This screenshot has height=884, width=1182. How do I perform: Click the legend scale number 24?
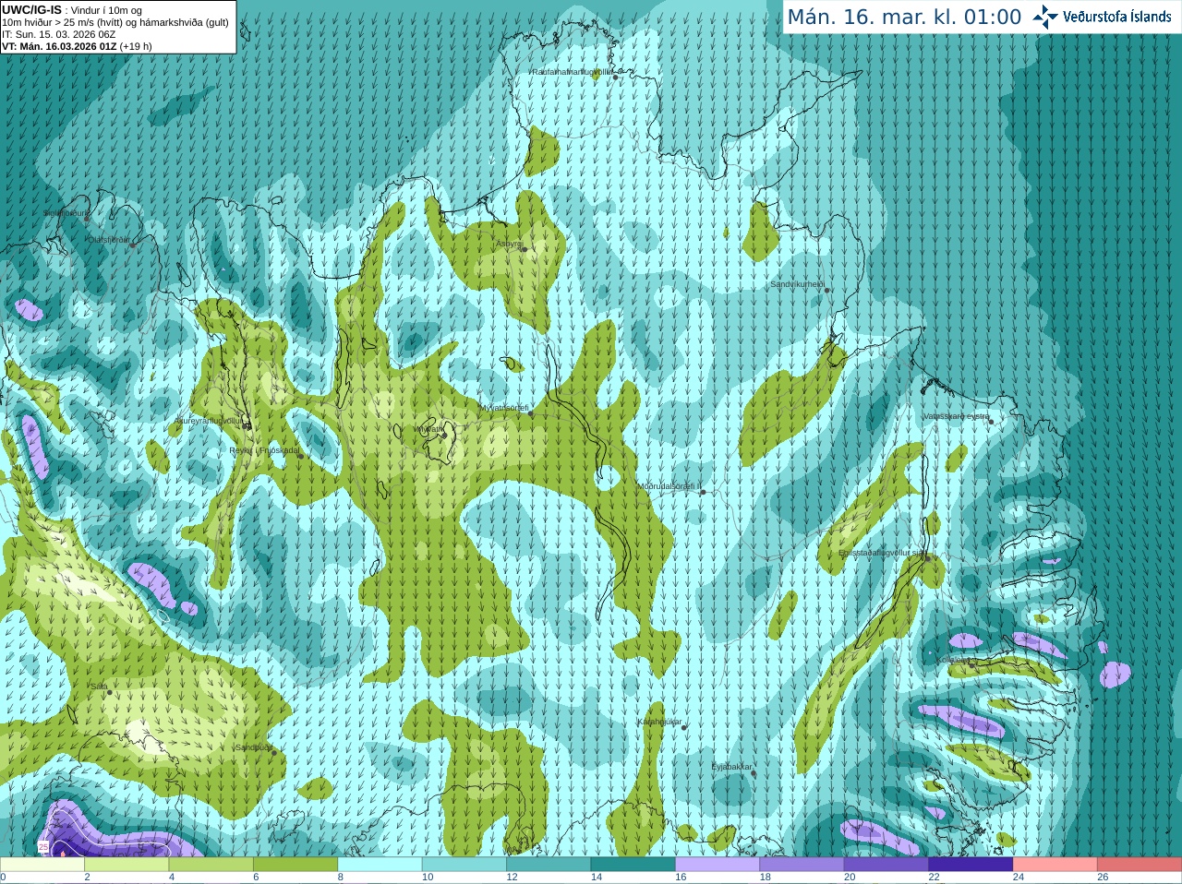[1019, 878]
